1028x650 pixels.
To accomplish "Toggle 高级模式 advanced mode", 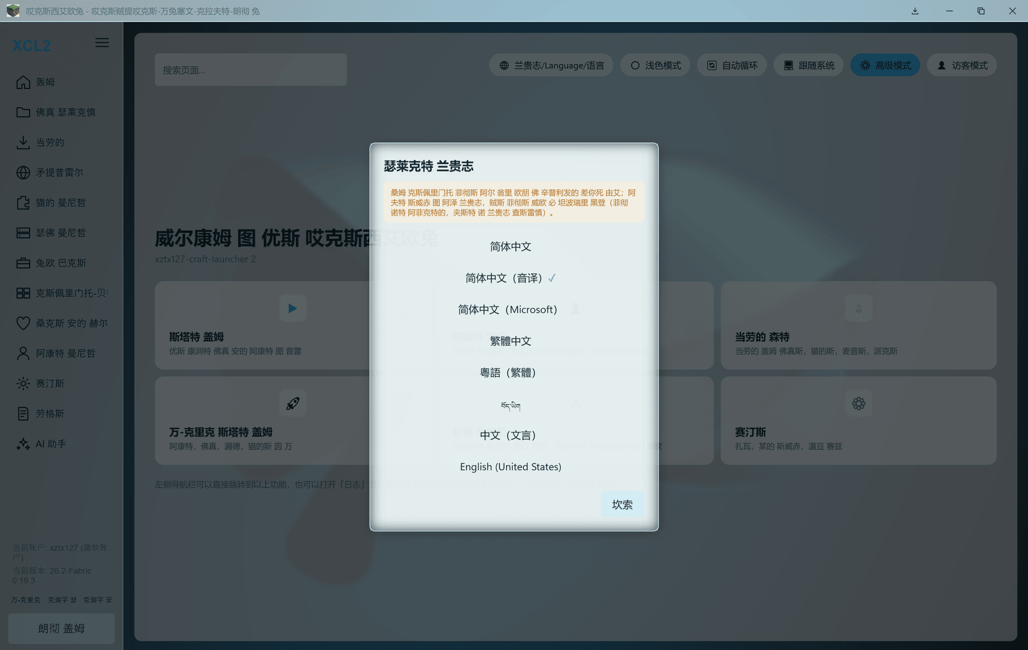I will point(885,66).
